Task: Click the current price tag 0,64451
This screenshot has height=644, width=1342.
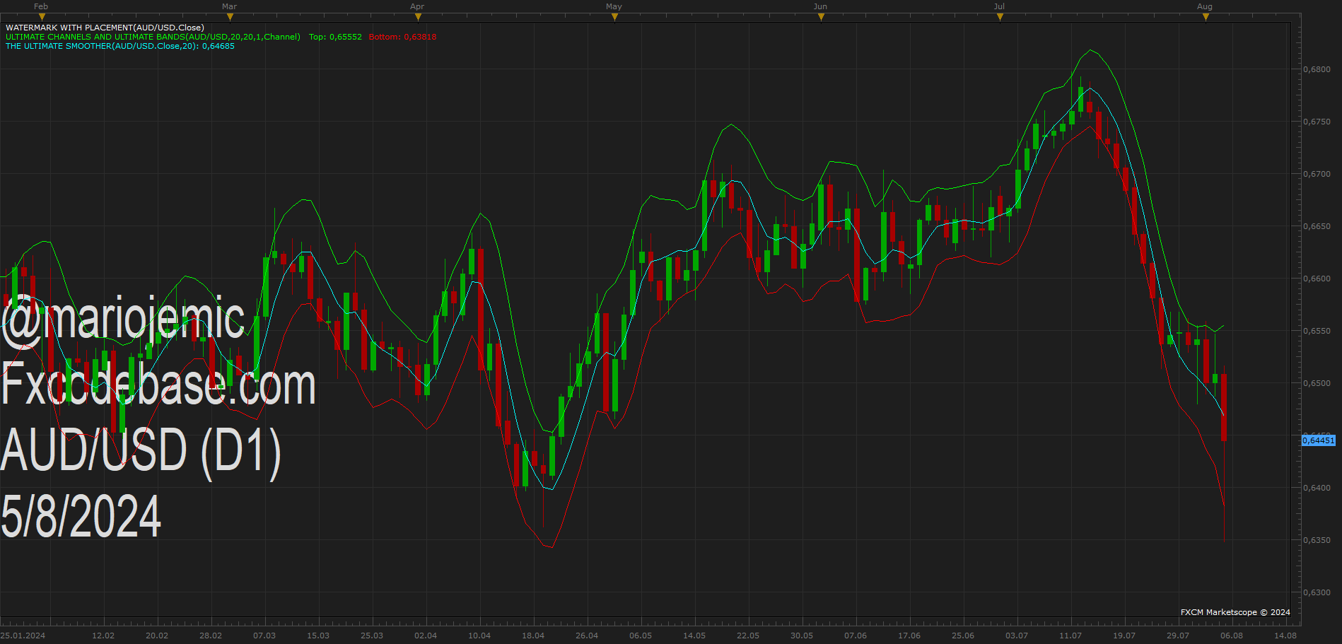Action: [1319, 440]
